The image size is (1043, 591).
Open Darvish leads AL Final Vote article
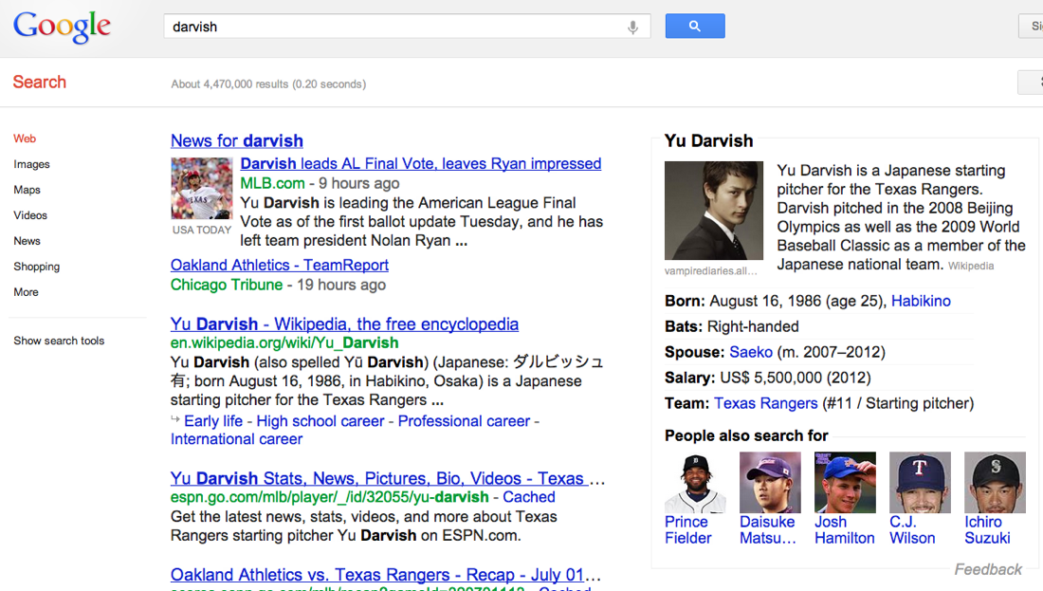(x=420, y=164)
